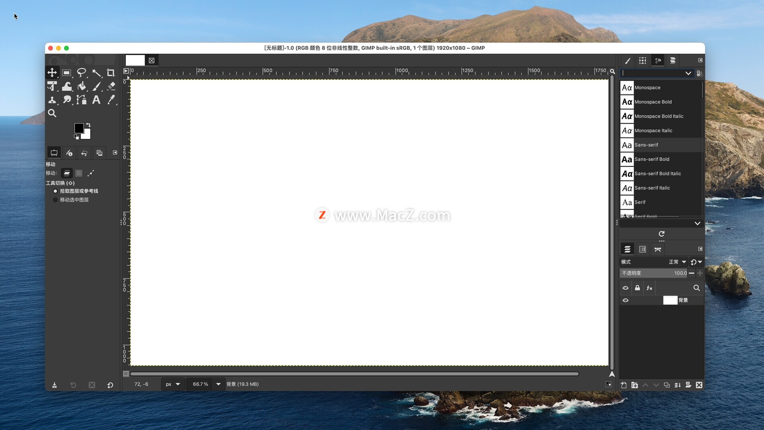Click the font filter input field

pos(653,73)
